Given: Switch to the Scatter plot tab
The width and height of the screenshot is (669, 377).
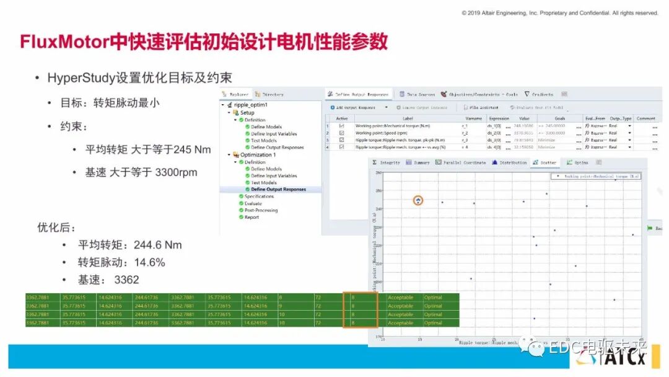Looking at the screenshot, I should pos(544,162).
